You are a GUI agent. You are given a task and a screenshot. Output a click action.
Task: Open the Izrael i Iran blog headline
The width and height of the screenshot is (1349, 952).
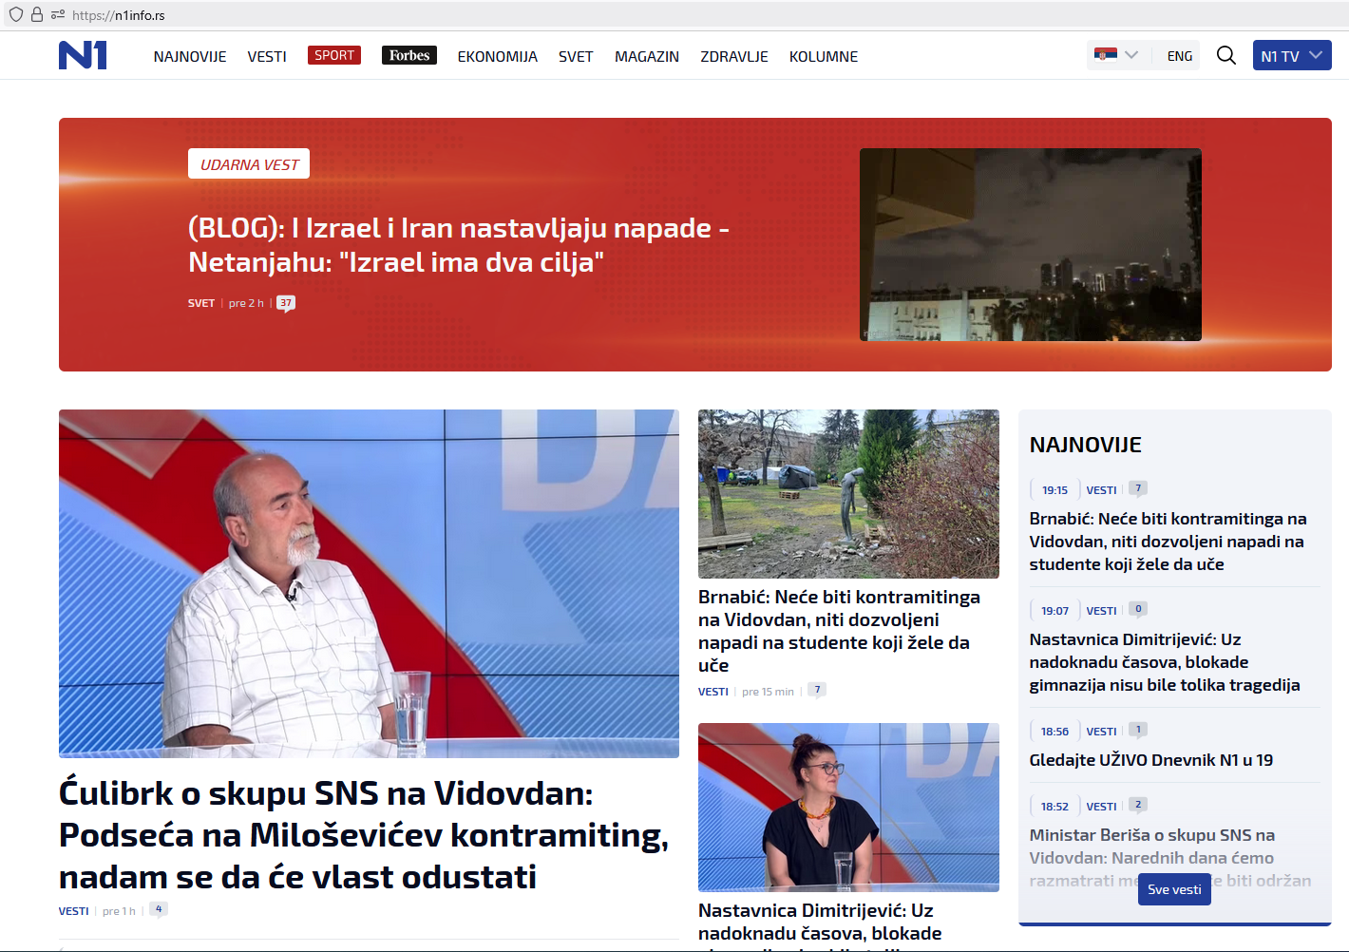tap(459, 245)
